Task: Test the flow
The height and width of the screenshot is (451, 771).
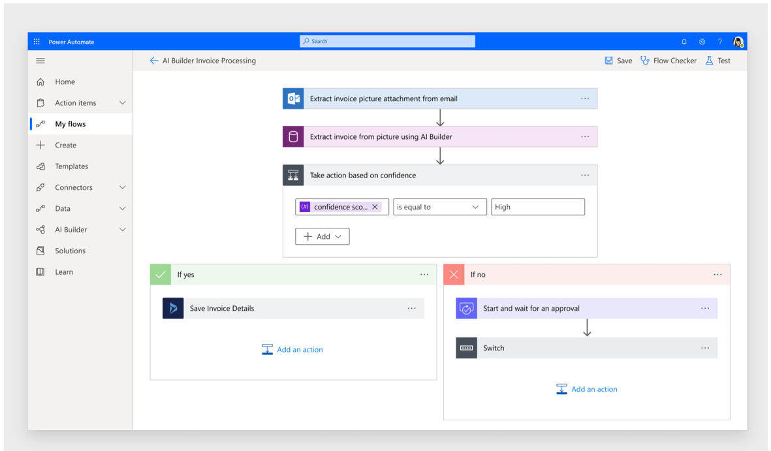Action: [718, 61]
